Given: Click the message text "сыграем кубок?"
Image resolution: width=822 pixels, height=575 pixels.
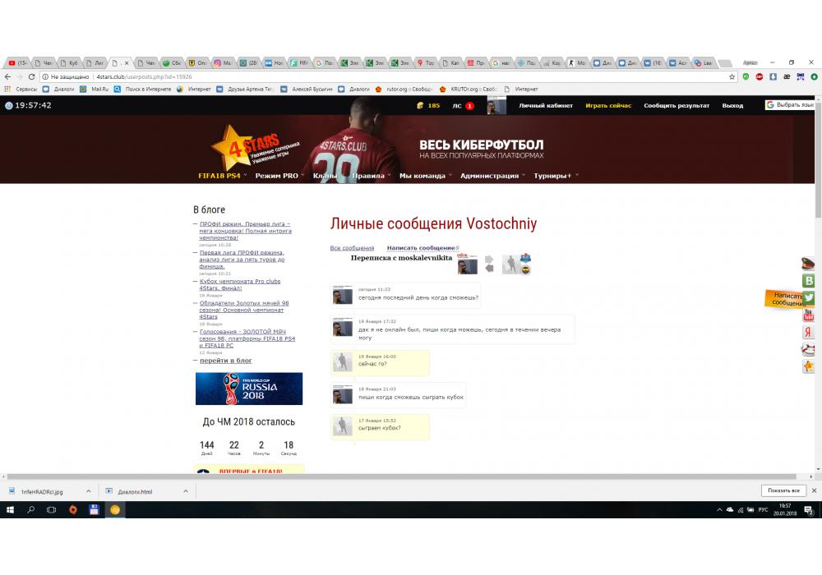Looking at the screenshot, I should pyautogui.click(x=379, y=428).
